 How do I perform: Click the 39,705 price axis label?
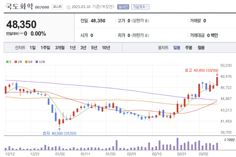(x=226, y=132)
